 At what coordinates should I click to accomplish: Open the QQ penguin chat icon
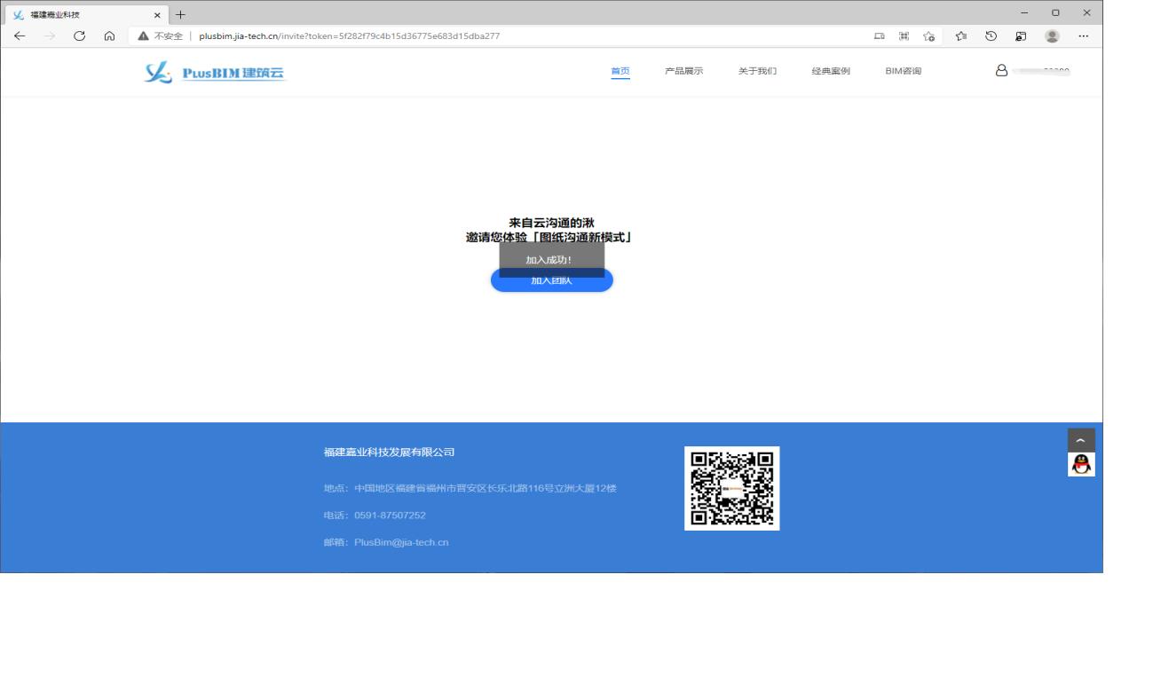1080,465
